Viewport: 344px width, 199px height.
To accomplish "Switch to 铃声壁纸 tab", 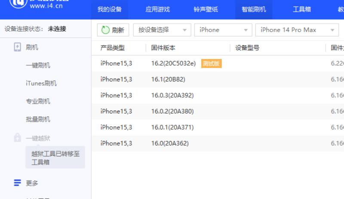I will point(206,9).
